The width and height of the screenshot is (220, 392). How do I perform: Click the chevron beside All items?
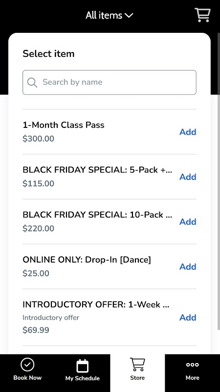pyautogui.click(x=129, y=16)
